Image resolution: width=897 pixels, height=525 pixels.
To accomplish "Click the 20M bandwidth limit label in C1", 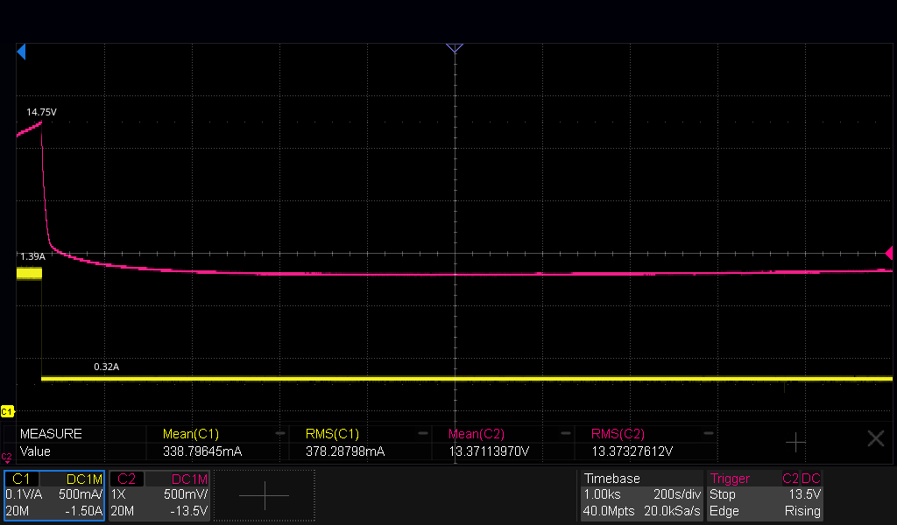I will [x=18, y=511].
